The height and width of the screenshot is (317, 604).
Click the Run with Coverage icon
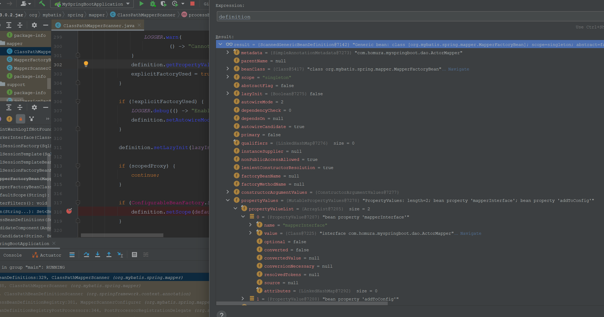[x=163, y=4]
